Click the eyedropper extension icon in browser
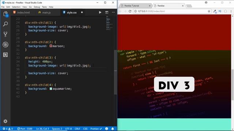 (x=215, y=11)
